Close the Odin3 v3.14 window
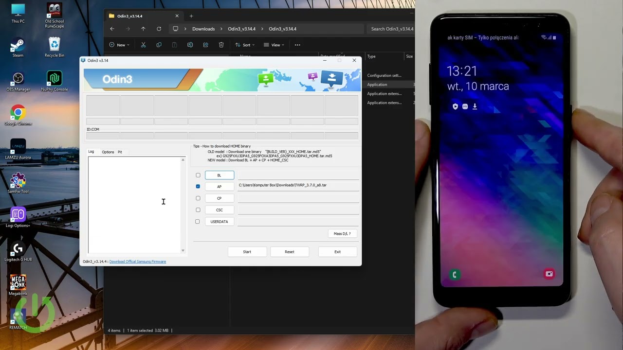The height and width of the screenshot is (350, 623). tap(354, 60)
